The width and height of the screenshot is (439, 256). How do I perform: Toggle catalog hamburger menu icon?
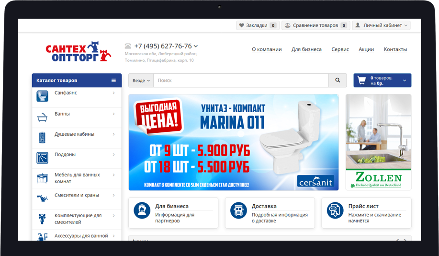[x=113, y=81]
